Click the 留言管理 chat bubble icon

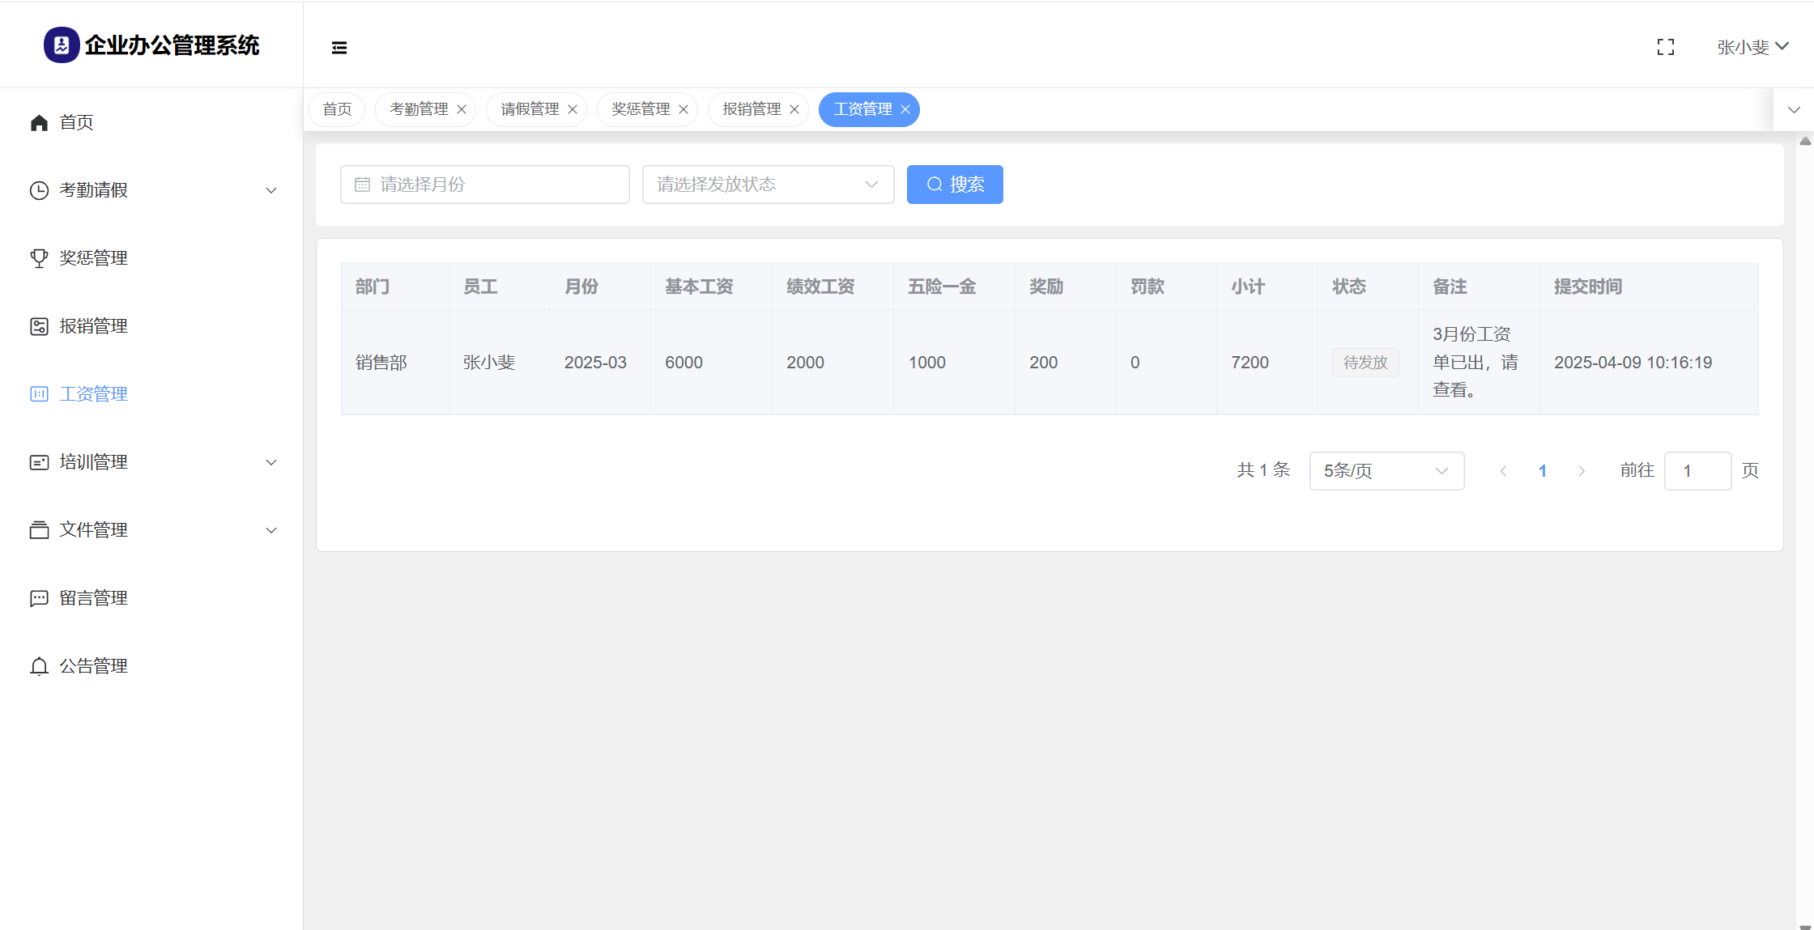(x=39, y=598)
